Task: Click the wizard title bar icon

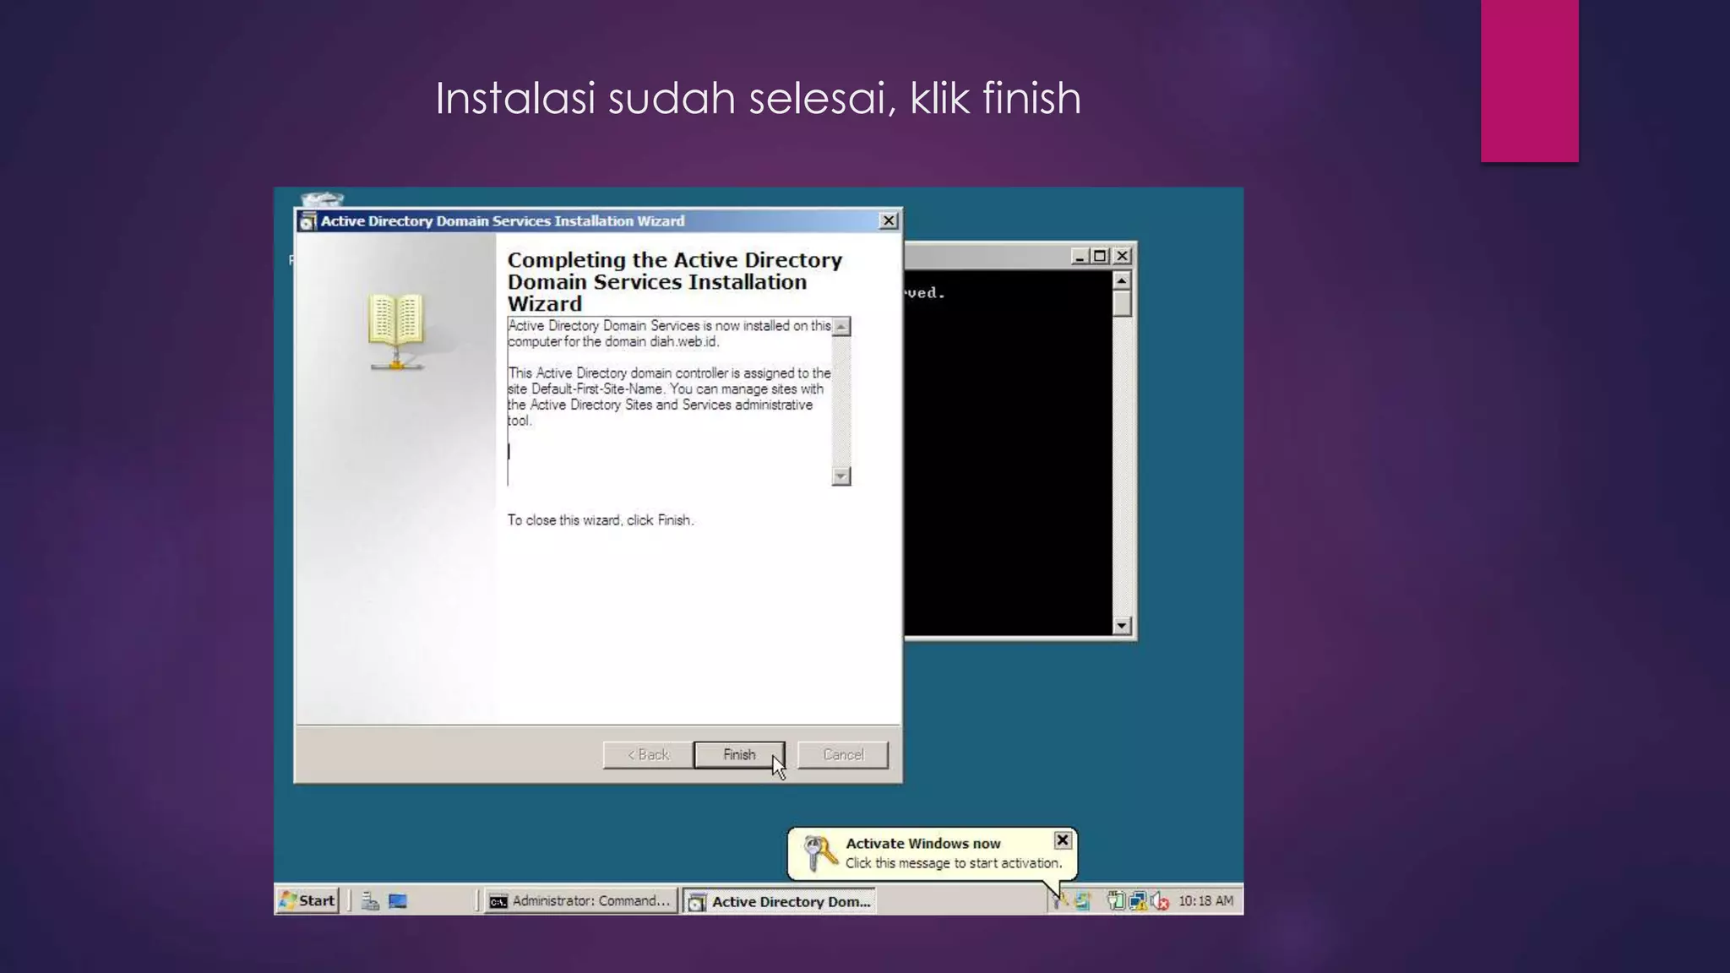Action: (307, 221)
